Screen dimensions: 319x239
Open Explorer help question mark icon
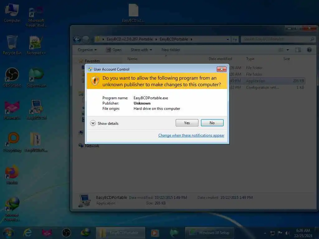[x=309, y=50]
